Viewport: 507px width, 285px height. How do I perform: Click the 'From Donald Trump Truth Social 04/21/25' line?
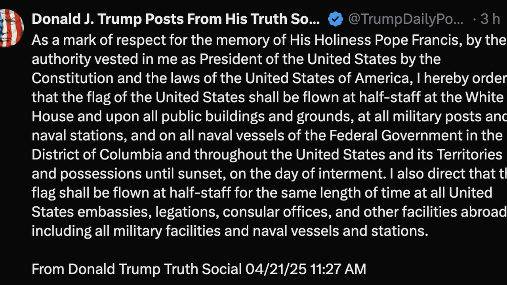(169, 269)
